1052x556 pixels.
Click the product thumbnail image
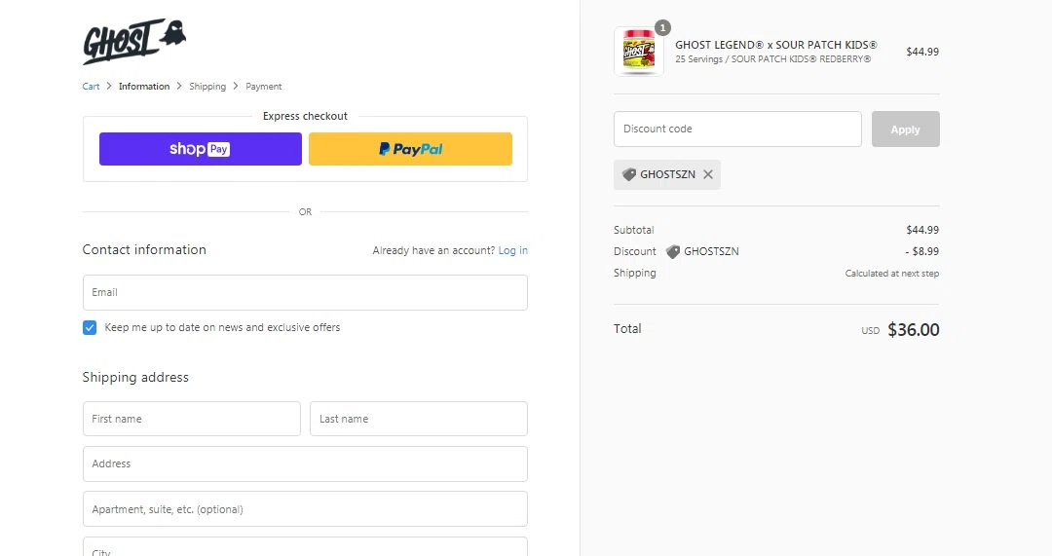(639, 52)
